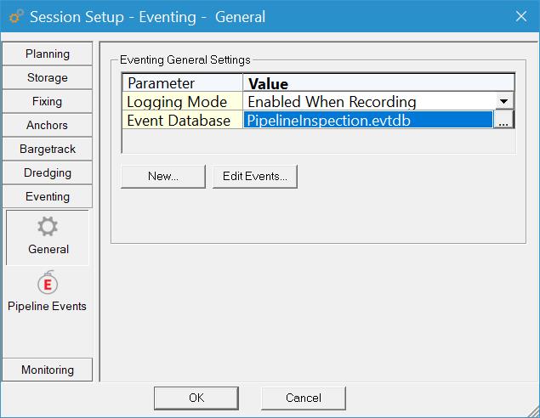The width and height of the screenshot is (540, 418).
Task: Expand the Logging Mode dropdown arrow
Action: pyautogui.click(x=505, y=101)
